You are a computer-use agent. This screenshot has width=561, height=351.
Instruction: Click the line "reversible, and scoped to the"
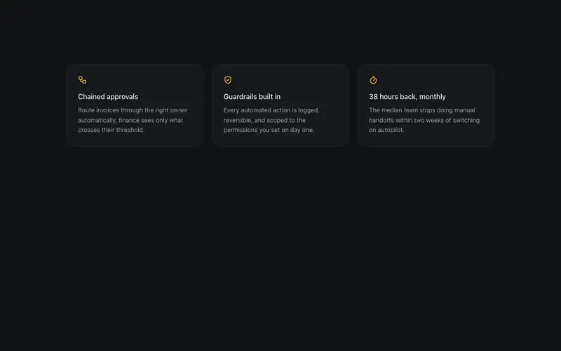coord(265,120)
